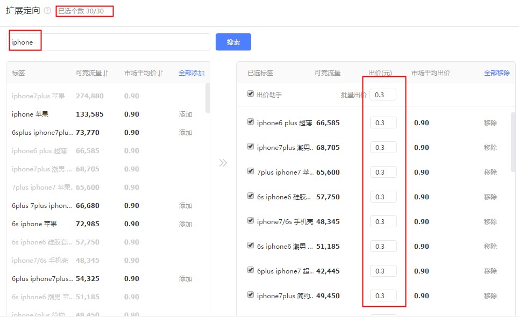Add the iphone 苹果 tag
The image size is (519, 317).
[186, 114]
